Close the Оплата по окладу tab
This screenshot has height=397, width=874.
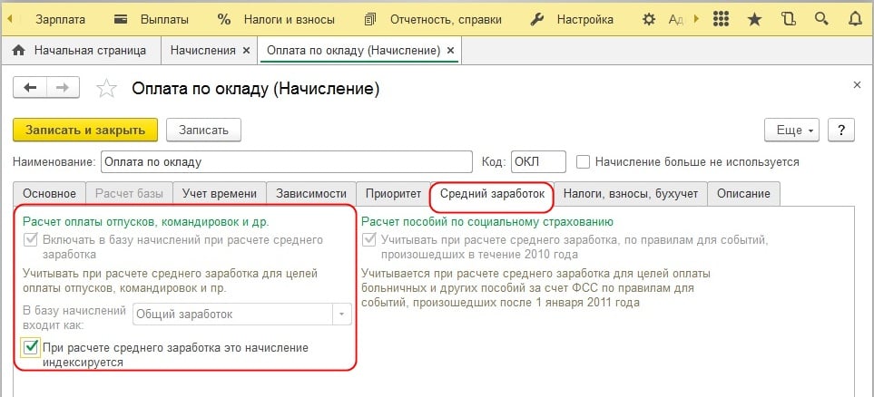(x=452, y=51)
